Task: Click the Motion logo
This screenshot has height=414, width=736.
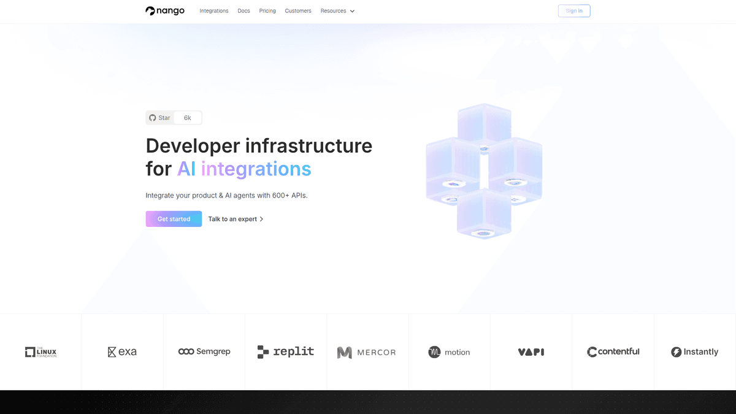Action: (449, 352)
